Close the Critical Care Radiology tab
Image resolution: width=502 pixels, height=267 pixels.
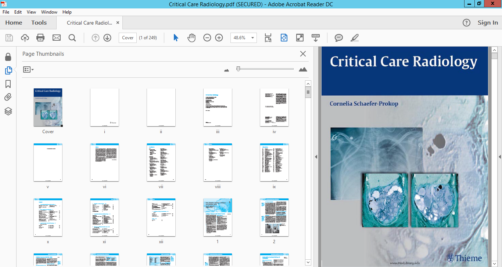118,22
